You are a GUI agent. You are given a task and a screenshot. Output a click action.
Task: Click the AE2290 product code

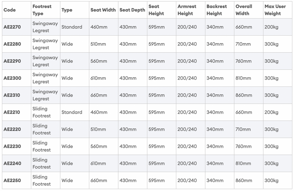(x=12, y=61)
